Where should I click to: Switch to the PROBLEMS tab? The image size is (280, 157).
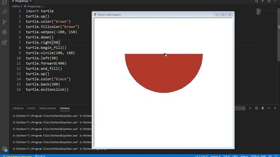pyautogui.click(x=18, y=109)
